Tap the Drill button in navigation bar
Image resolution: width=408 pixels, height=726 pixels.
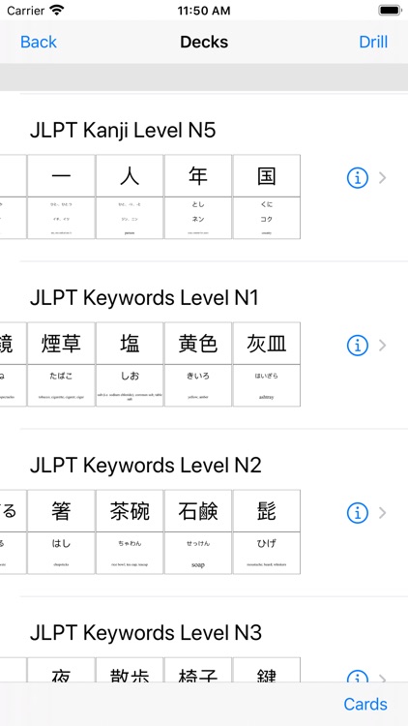click(373, 43)
